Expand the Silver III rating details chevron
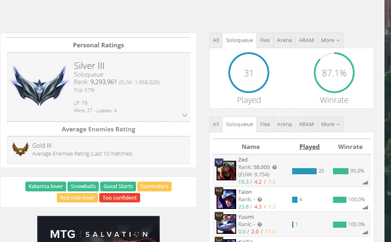The height and width of the screenshot is (242, 391). (185, 115)
